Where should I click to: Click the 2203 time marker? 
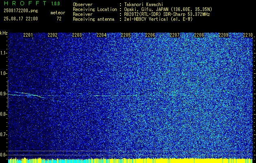coord(77,35)
